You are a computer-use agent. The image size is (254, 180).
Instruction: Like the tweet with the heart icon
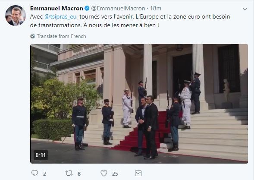click(x=104, y=173)
